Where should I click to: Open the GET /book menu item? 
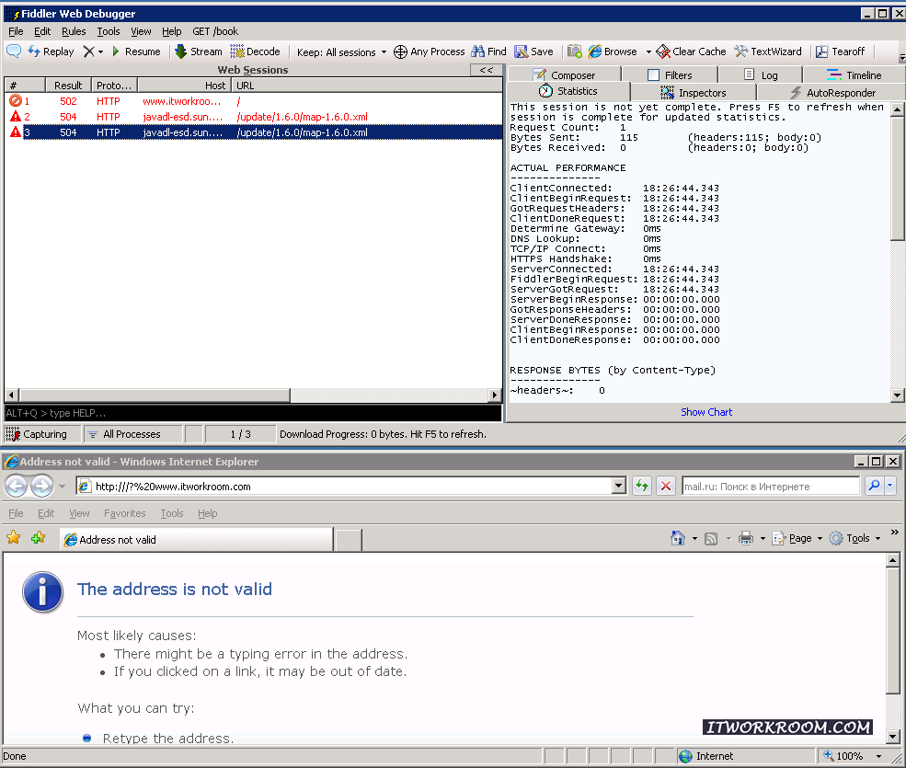215,31
